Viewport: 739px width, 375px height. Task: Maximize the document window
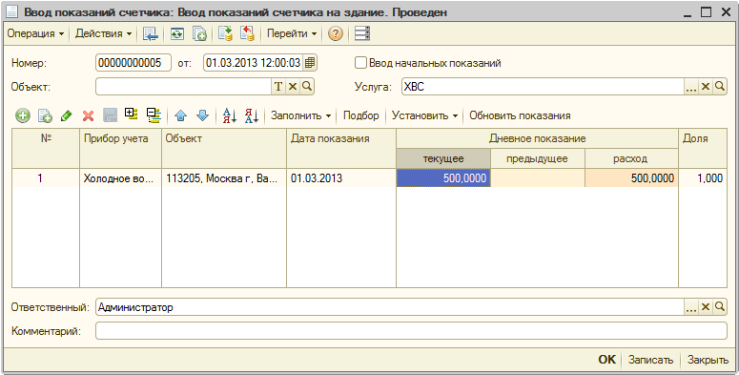706,12
